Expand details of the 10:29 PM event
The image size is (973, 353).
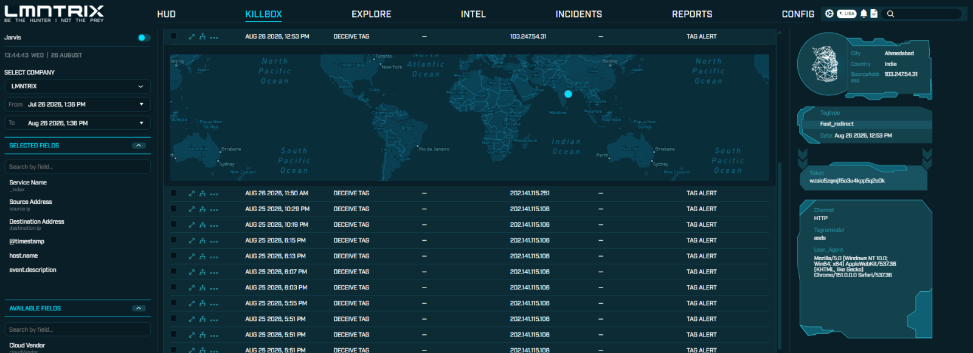[x=192, y=209]
